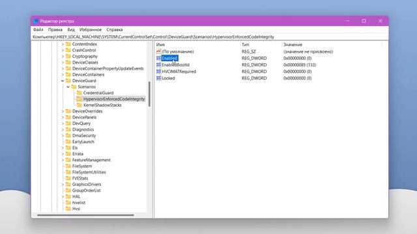Click the Locked DWORD value icon

158,78
